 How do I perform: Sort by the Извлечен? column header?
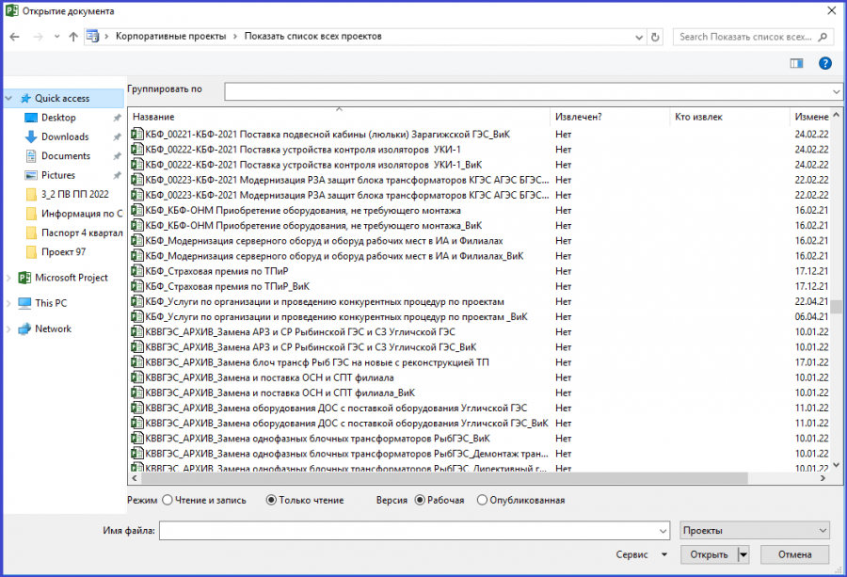[610, 117]
